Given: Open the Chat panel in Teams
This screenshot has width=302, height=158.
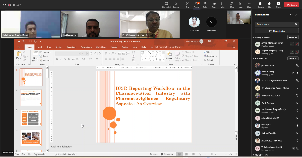Looking at the screenshot, I should 188,5.
